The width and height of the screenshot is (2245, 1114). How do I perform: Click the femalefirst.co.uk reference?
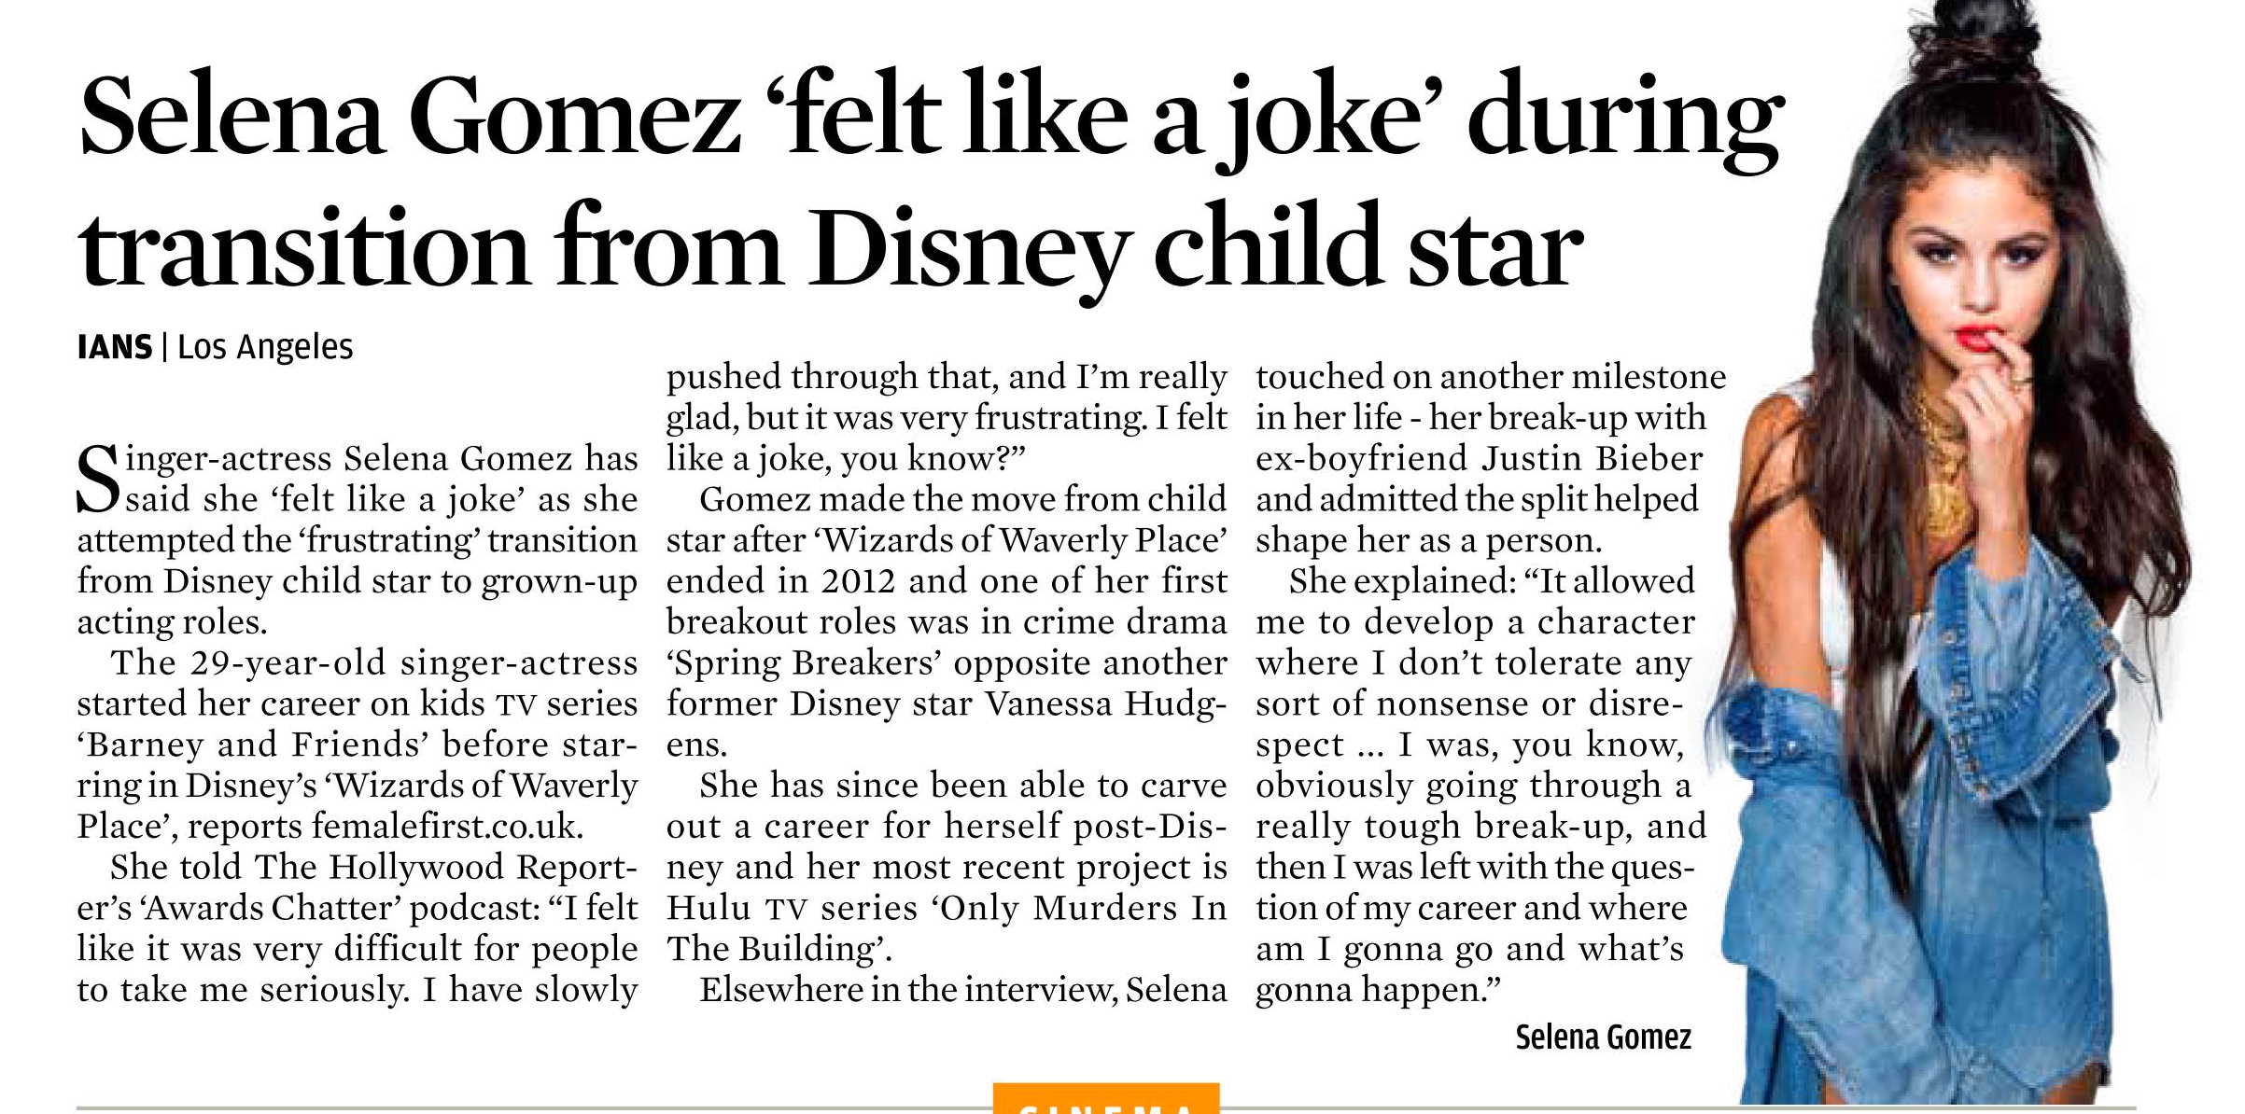point(447,826)
